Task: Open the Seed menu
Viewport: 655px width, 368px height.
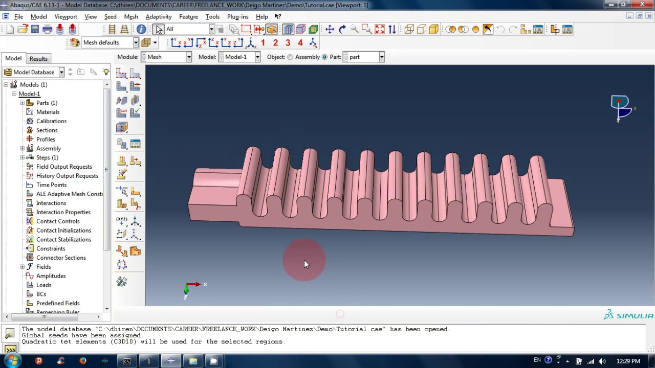Action: (110, 17)
